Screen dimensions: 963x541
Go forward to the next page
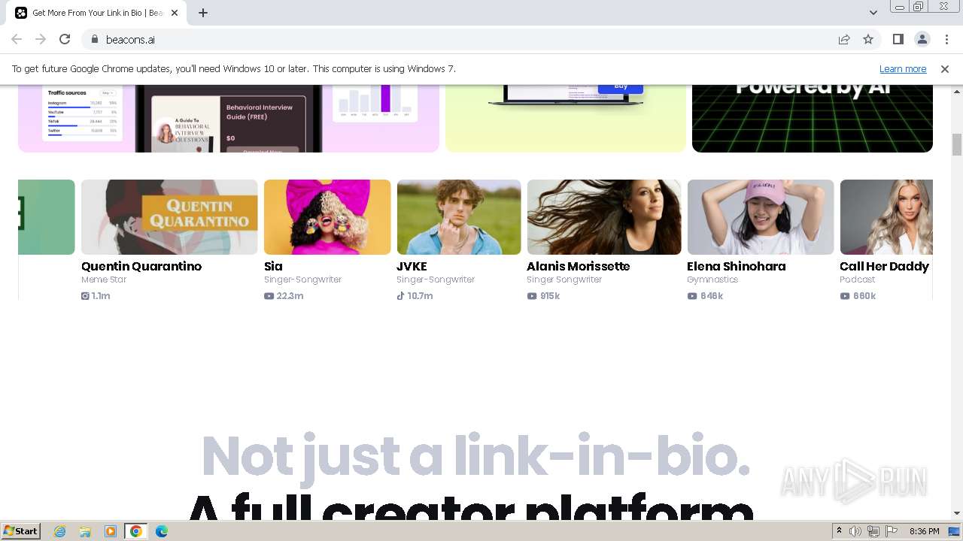pos(41,39)
